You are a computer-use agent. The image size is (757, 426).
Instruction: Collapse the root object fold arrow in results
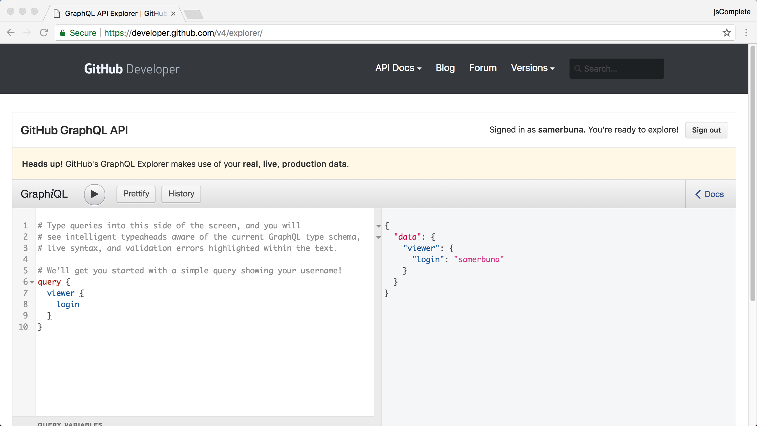coord(378,226)
